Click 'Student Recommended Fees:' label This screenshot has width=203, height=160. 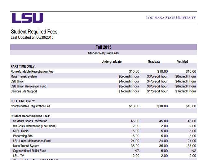(30, 116)
